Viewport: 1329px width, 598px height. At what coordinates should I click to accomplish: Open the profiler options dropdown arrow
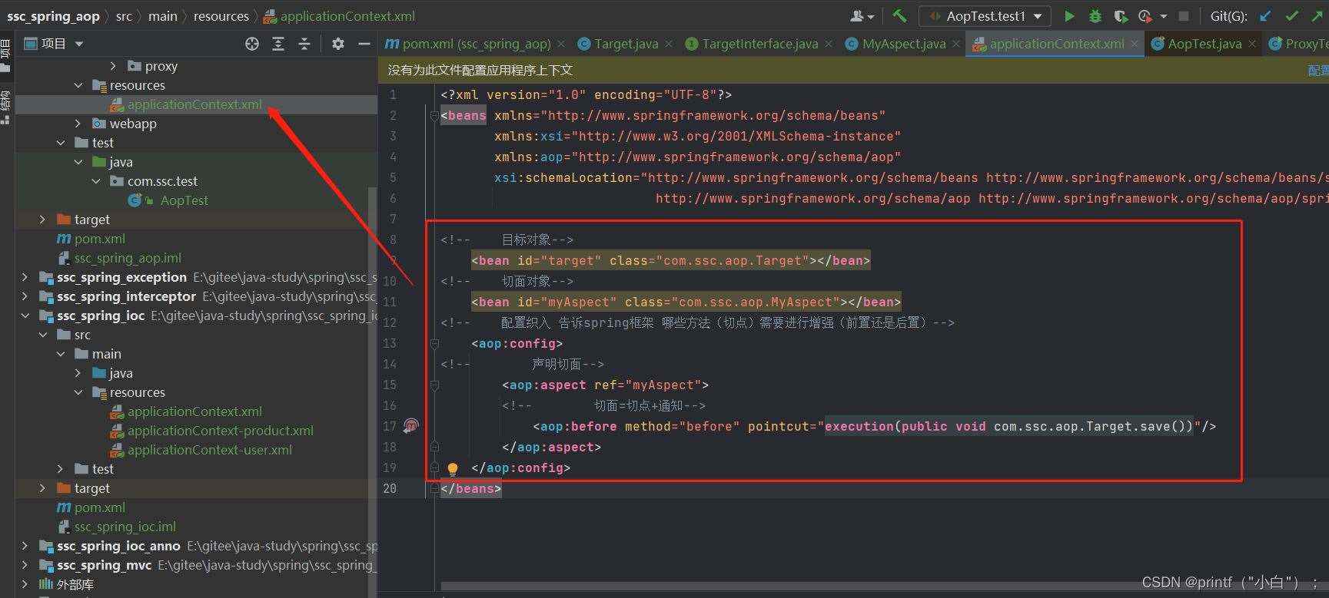point(1163,15)
